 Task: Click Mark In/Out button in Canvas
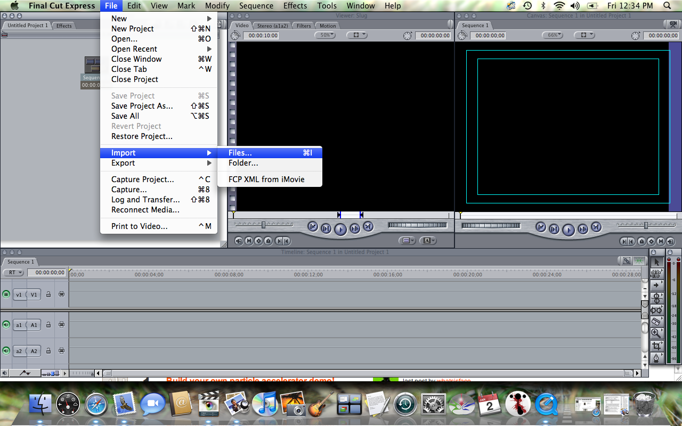628,241
